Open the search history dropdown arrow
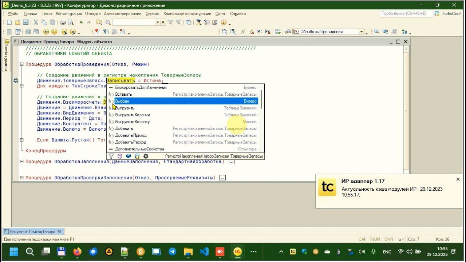Viewport: 466px width, 262px height. (x=158, y=22)
